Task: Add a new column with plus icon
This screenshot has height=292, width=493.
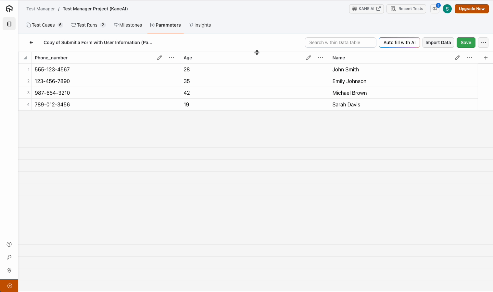Action: point(486,58)
